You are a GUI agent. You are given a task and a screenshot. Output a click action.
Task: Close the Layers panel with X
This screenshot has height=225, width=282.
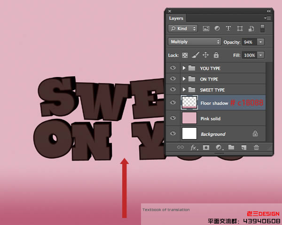pyautogui.click(x=170, y=11)
